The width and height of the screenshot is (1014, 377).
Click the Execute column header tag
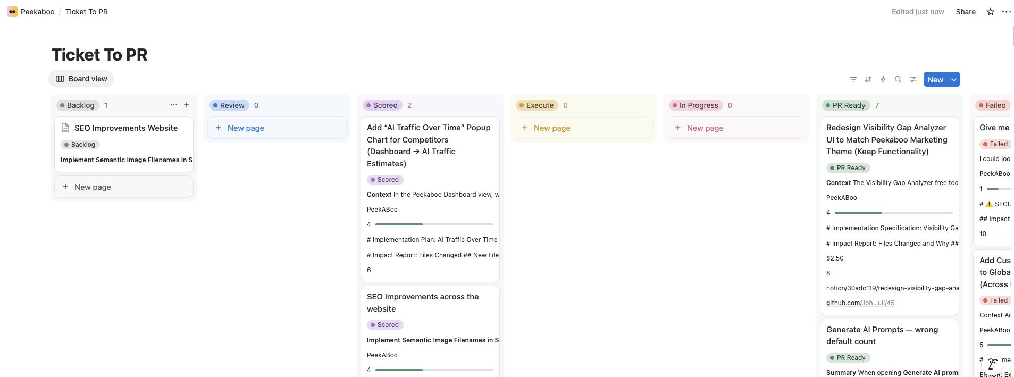[537, 105]
